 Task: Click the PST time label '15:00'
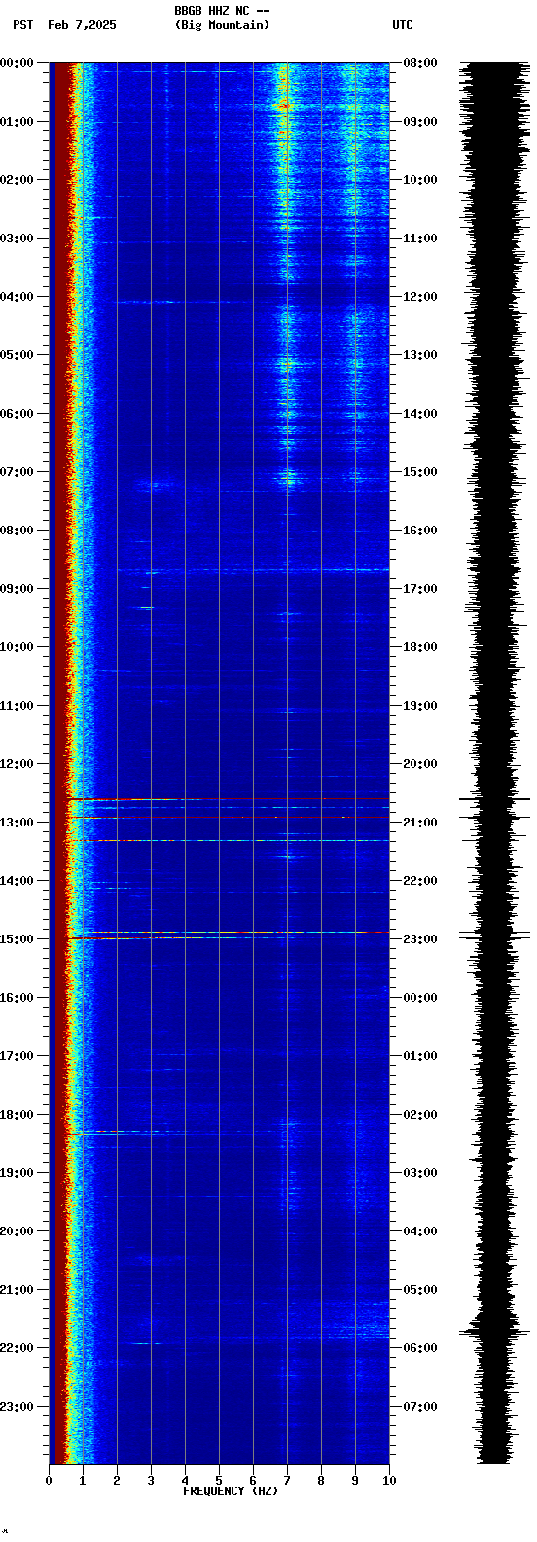(17, 939)
